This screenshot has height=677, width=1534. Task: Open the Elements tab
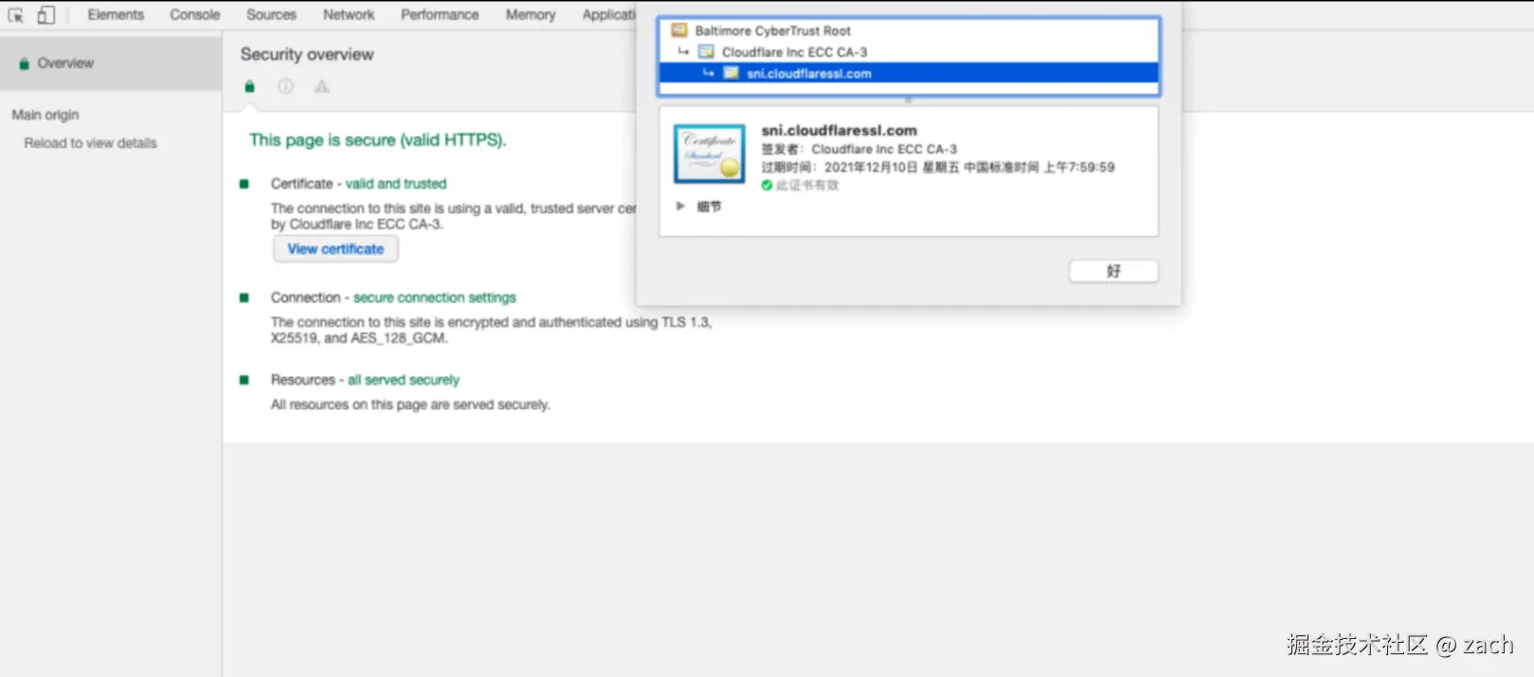[116, 15]
